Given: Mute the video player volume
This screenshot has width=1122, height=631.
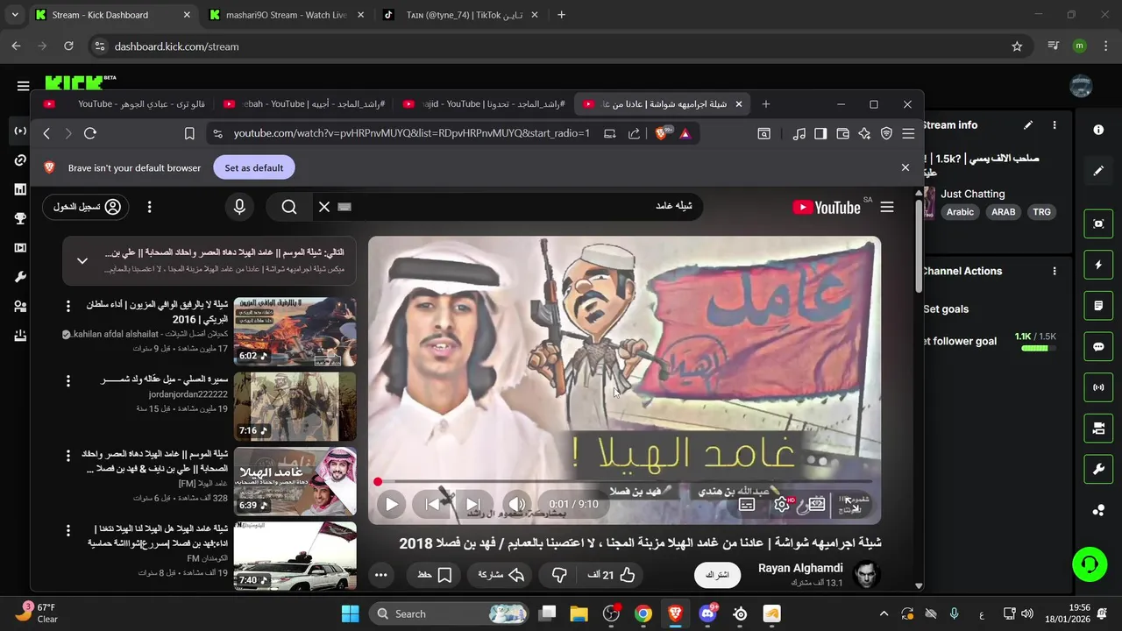Looking at the screenshot, I should [x=516, y=504].
